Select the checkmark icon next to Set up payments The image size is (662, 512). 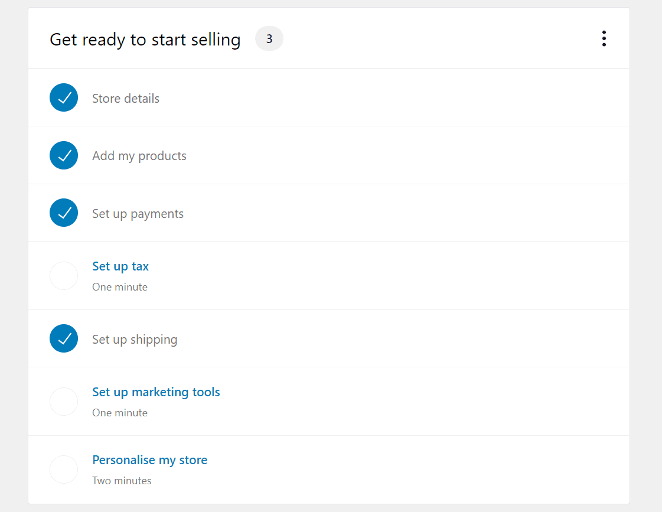click(x=63, y=213)
